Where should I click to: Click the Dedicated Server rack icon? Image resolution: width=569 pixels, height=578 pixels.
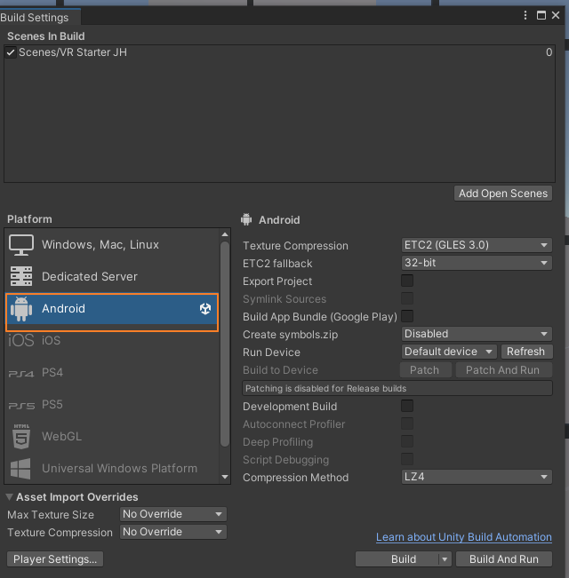coord(21,276)
